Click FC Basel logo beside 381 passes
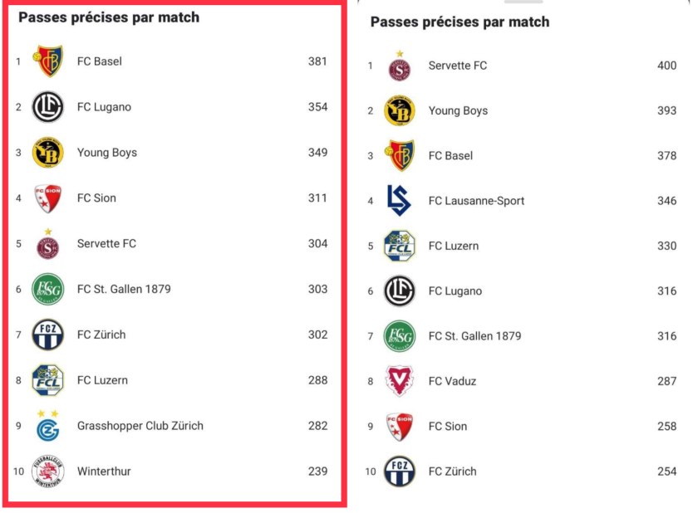Image resolution: width=698 pixels, height=513 pixels. click(47, 61)
